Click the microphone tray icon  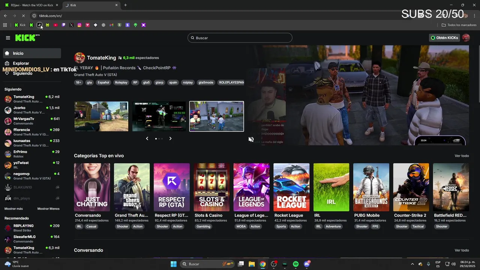click(x=428, y=264)
